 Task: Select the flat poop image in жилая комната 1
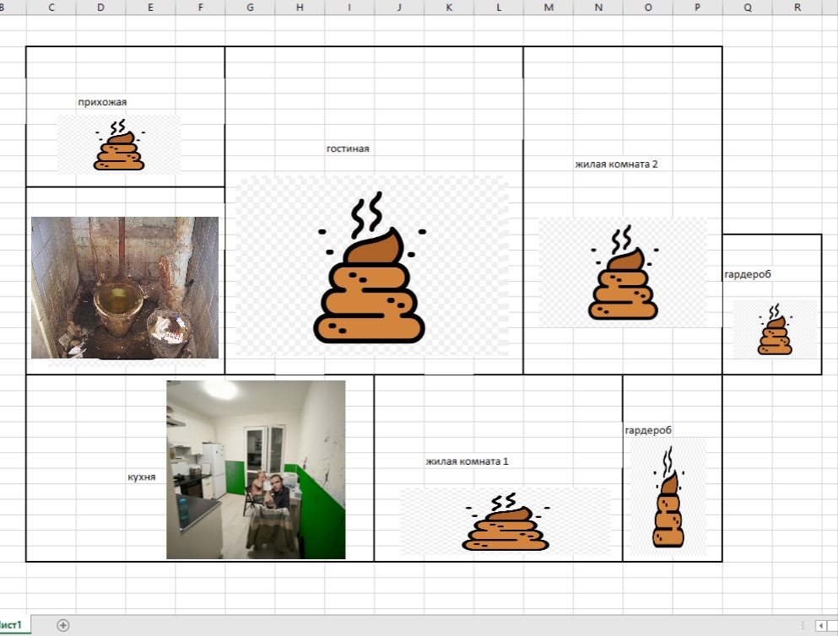pyautogui.click(x=506, y=522)
